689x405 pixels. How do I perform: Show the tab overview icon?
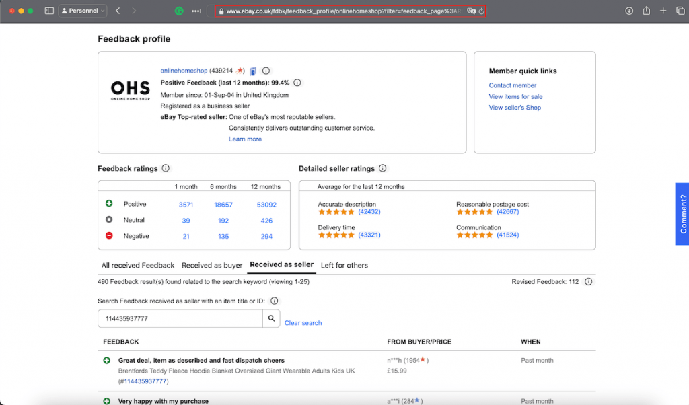pyautogui.click(x=680, y=11)
